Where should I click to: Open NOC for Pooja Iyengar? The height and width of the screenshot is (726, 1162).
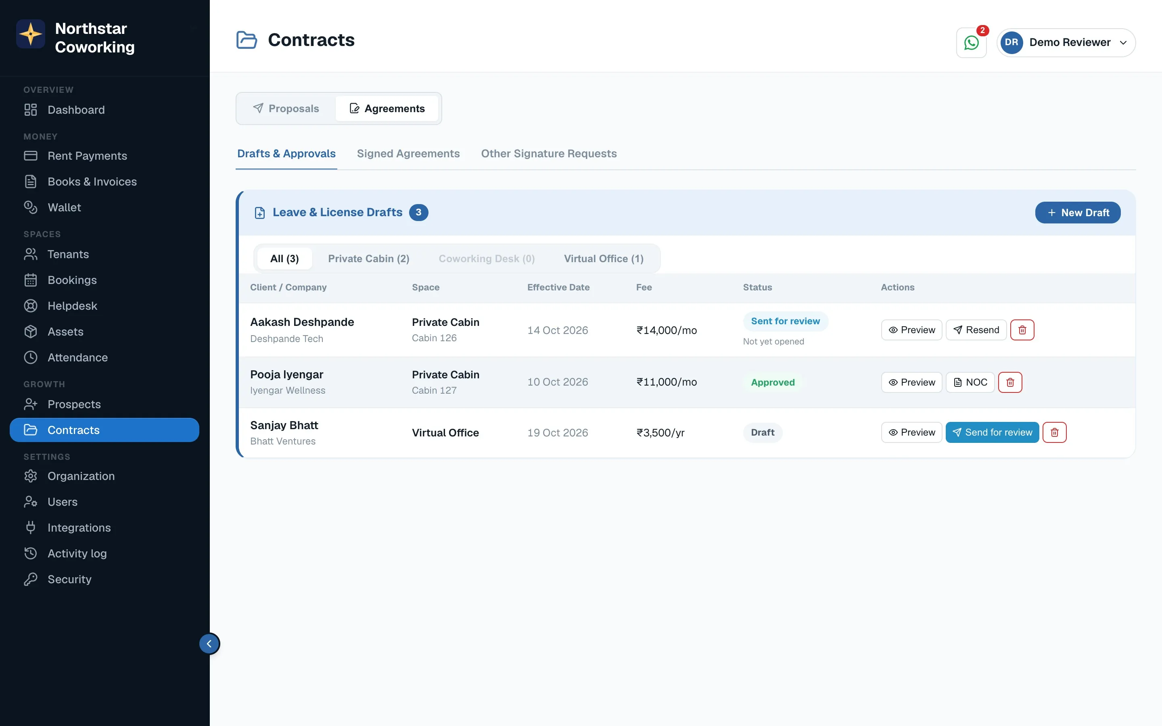(970, 382)
